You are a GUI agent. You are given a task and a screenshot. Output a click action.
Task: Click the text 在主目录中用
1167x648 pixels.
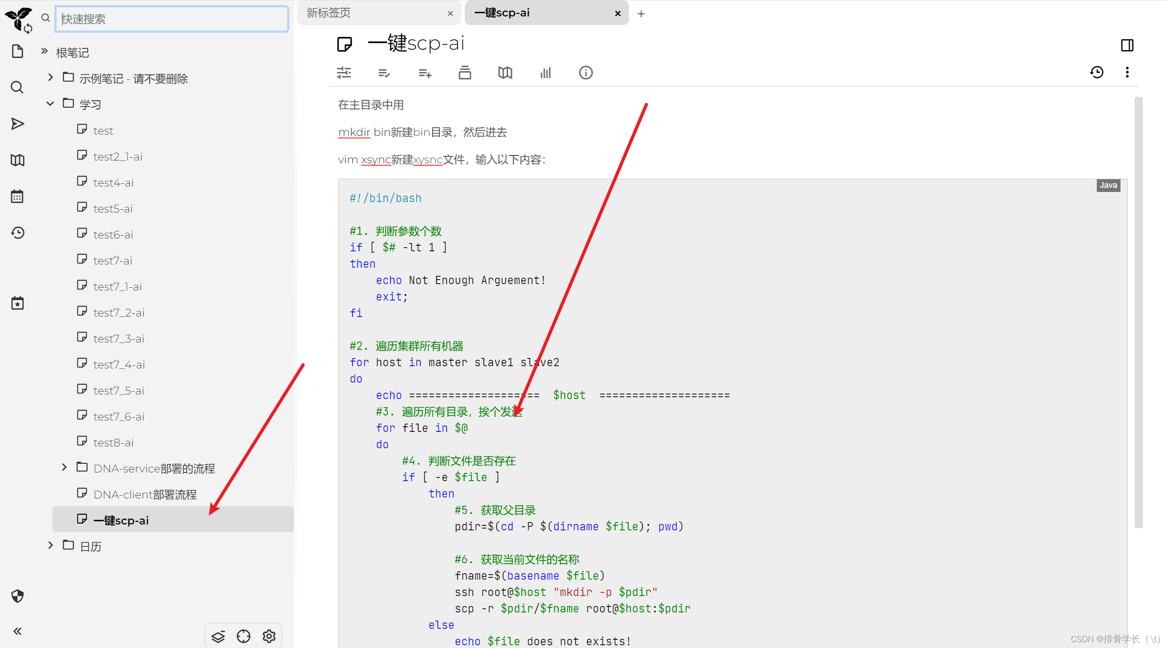tap(371, 105)
